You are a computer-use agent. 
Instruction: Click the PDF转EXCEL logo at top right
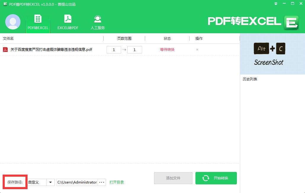[253, 22]
